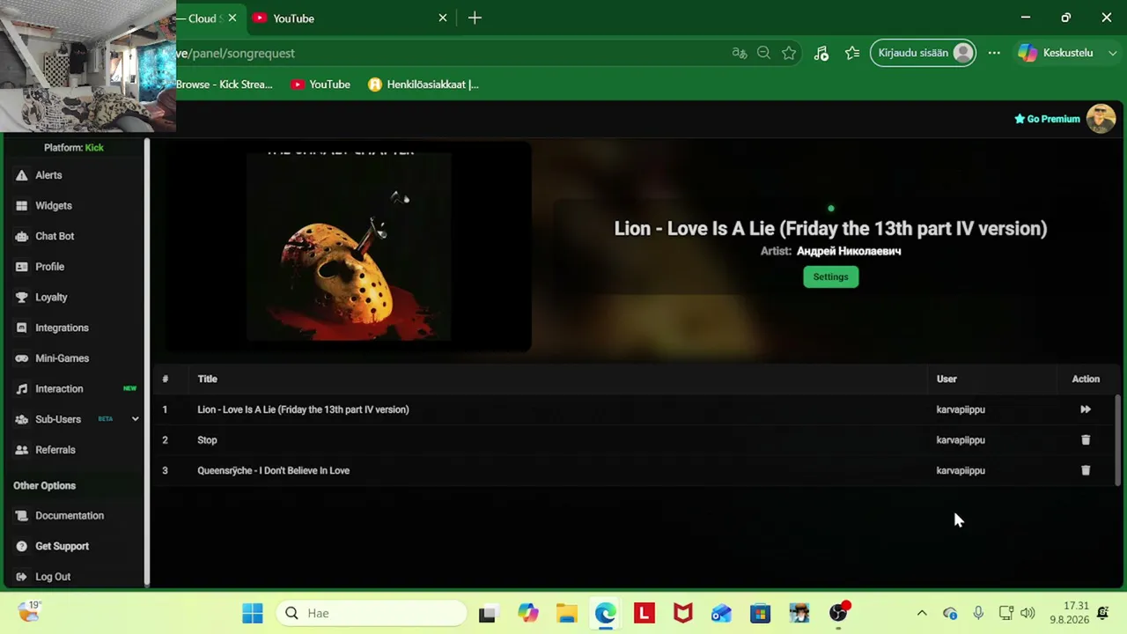
Task: Open the Integrations icon in sidebar
Action: click(x=21, y=328)
